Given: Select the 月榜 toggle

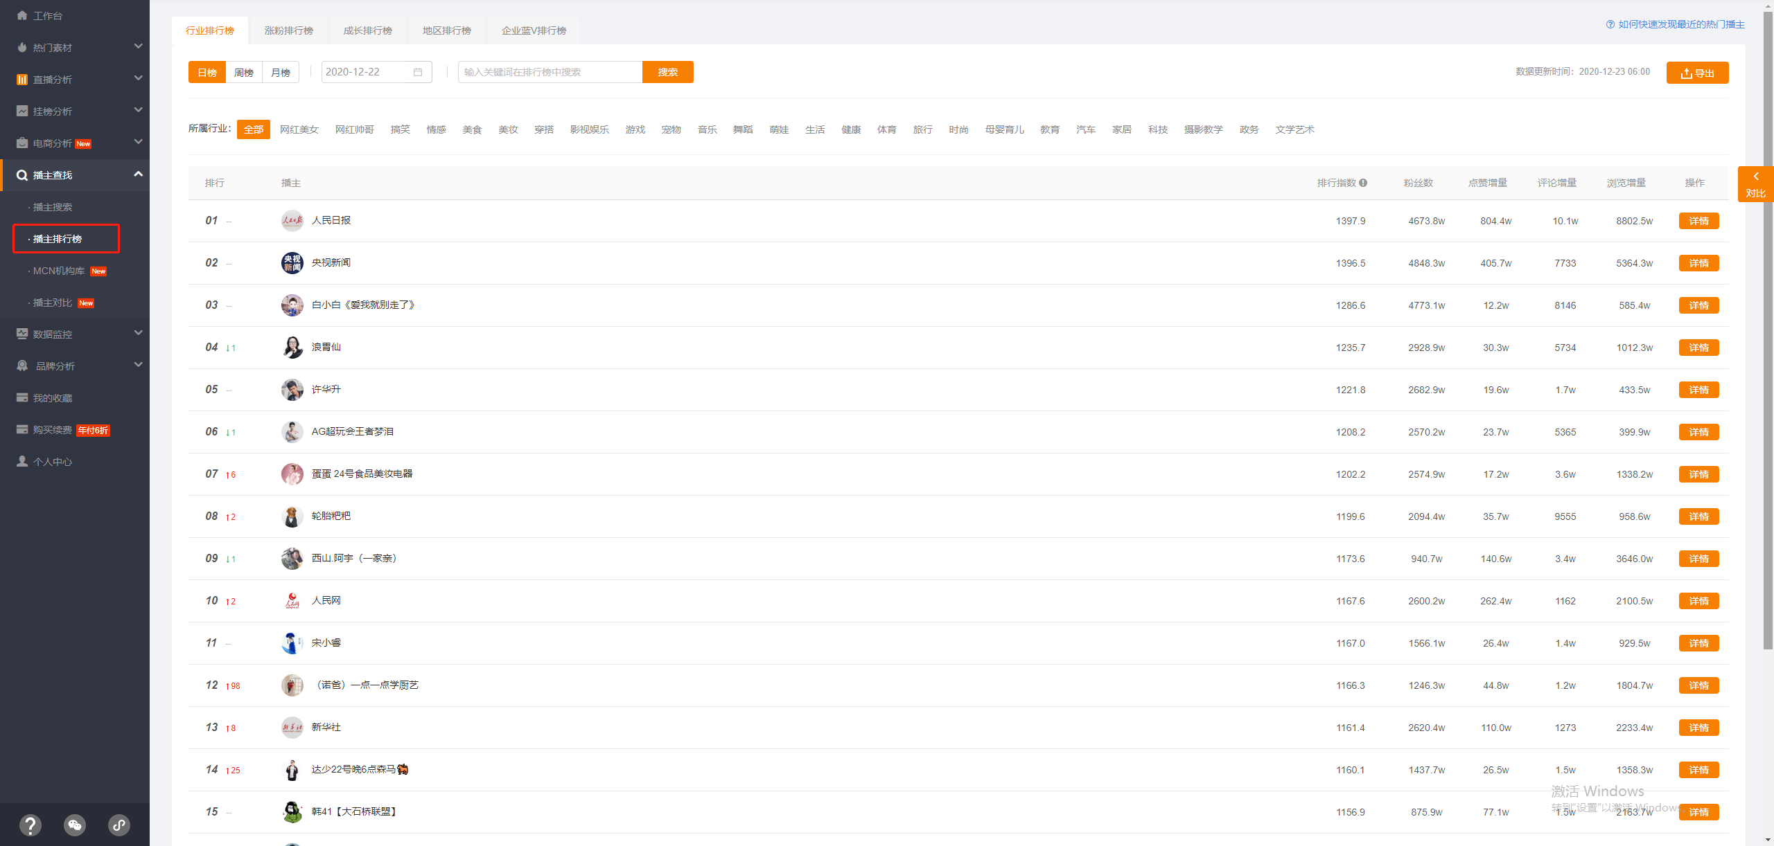Looking at the screenshot, I should [281, 72].
